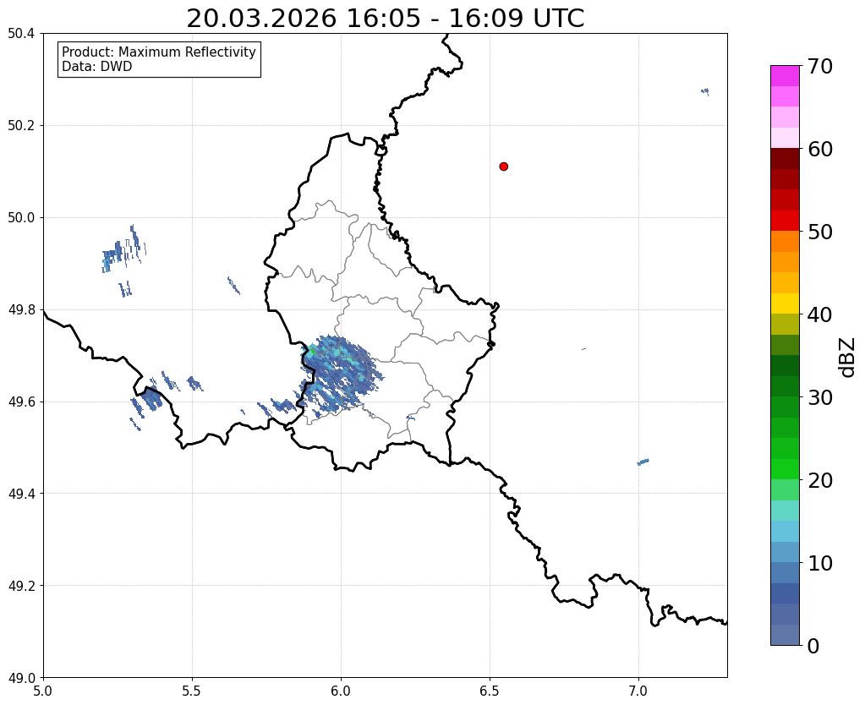Click the latitude label '49.8'
Image resolution: width=865 pixels, height=705 pixels.
tap(21, 310)
